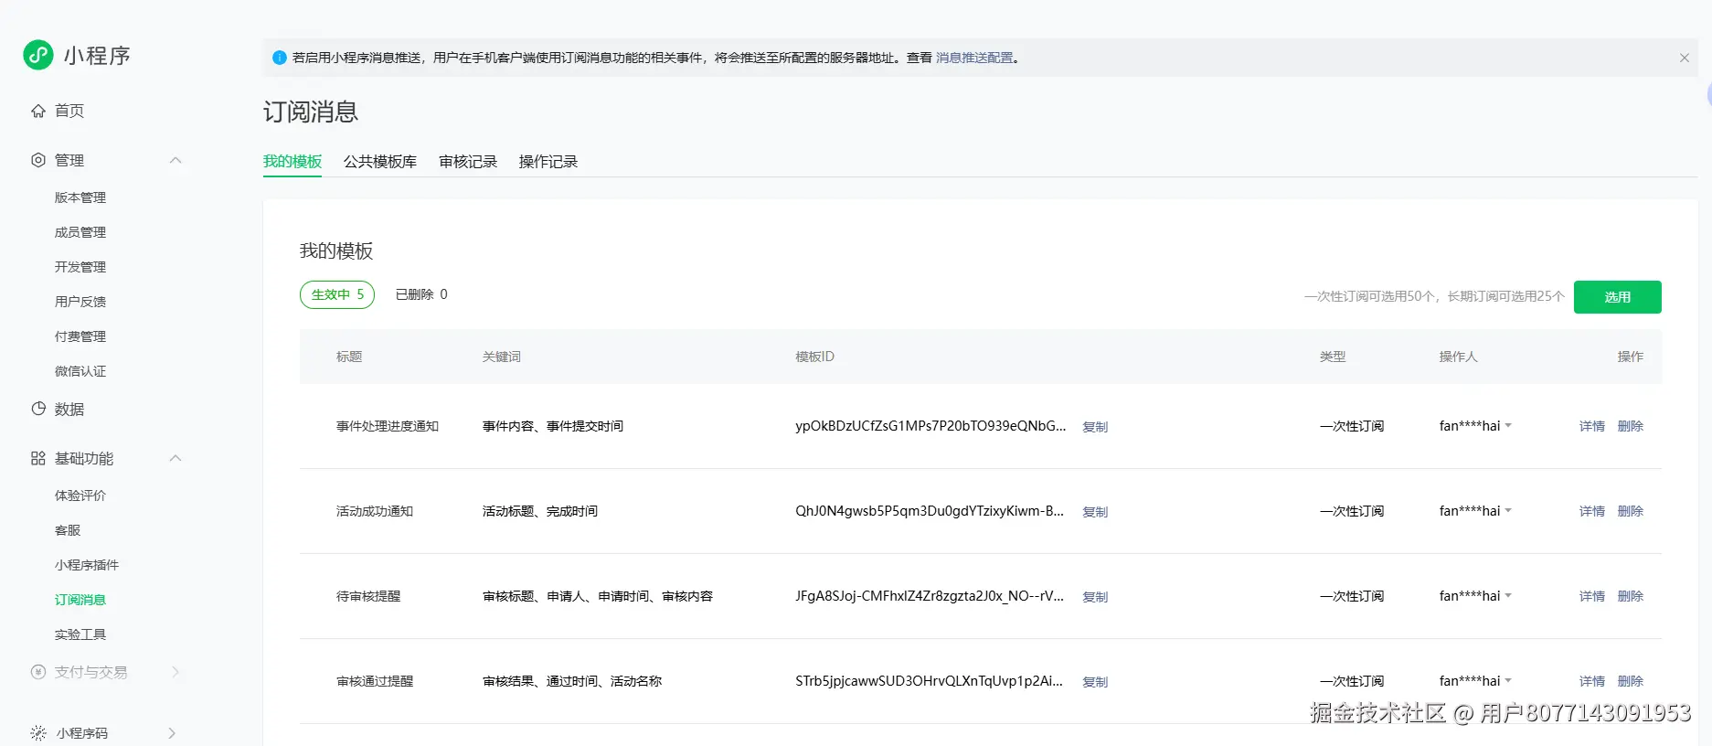The height and width of the screenshot is (746, 1712).
Task: Open 数据 in the sidebar
Action: [69, 409]
